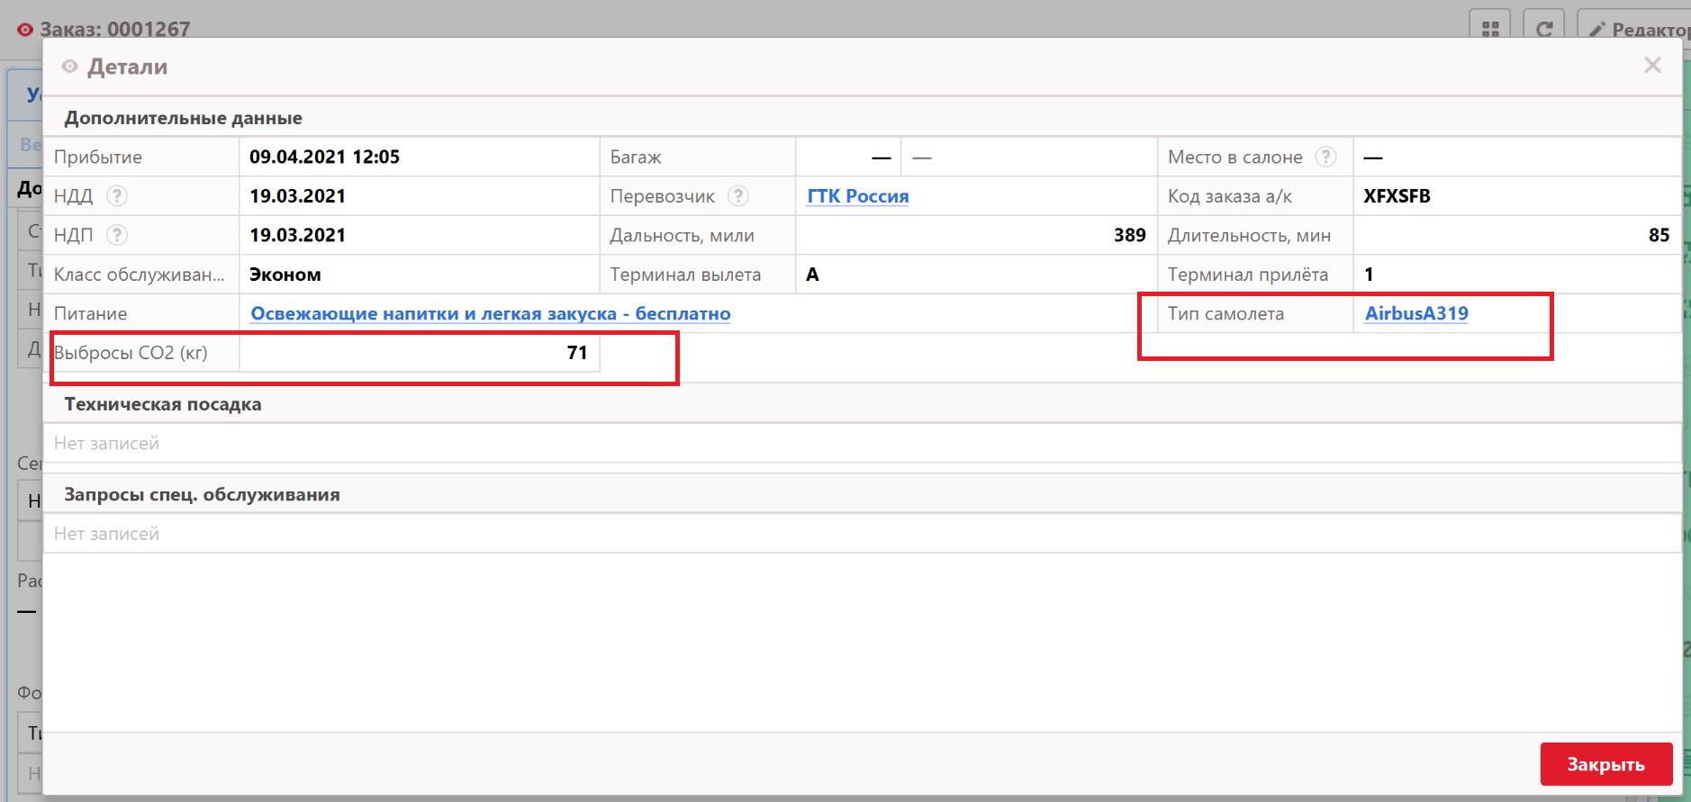
Task: Open the ГТК Россия carrier link
Action: click(857, 196)
